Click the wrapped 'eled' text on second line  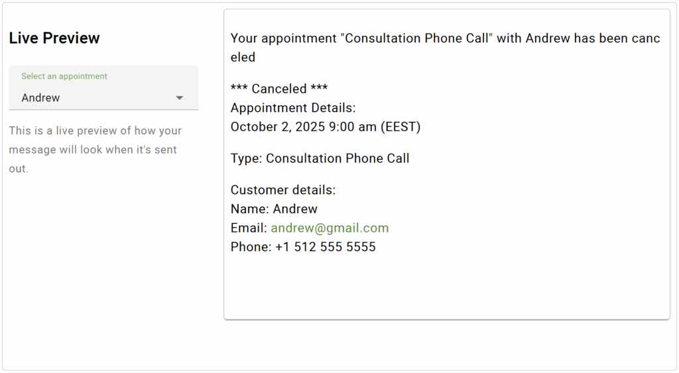(243, 58)
